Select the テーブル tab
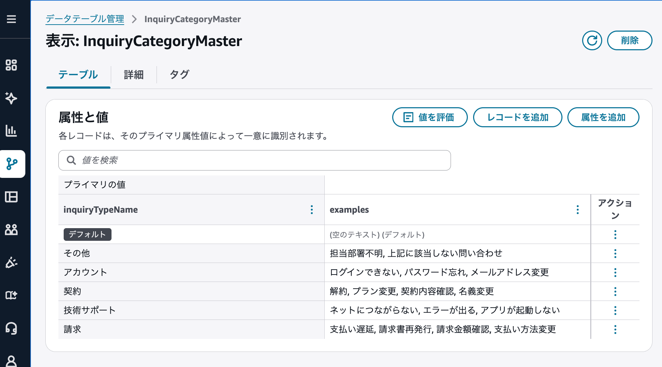662x367 pixels. [x=78, y=75]
